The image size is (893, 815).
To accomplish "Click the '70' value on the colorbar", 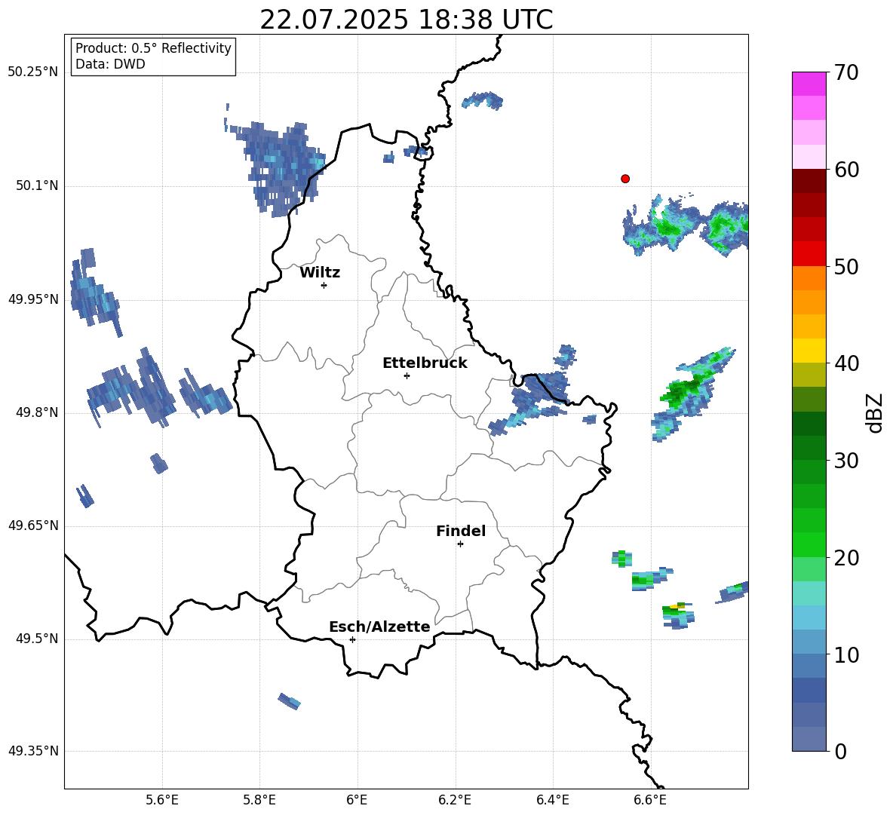I will coord(846,73).
